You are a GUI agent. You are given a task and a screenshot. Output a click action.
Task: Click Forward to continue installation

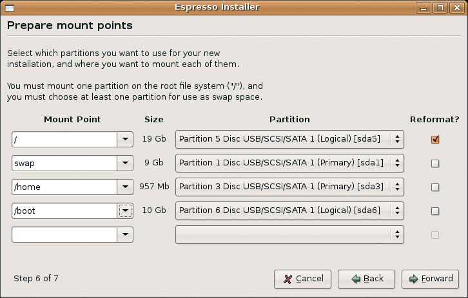[430, 279]
